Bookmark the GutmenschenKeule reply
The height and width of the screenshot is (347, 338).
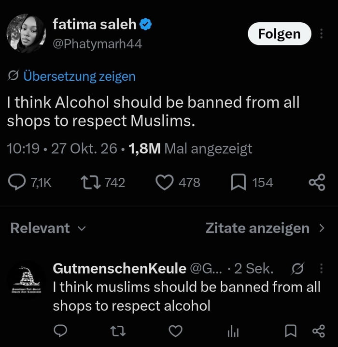(x=291, y=331)
